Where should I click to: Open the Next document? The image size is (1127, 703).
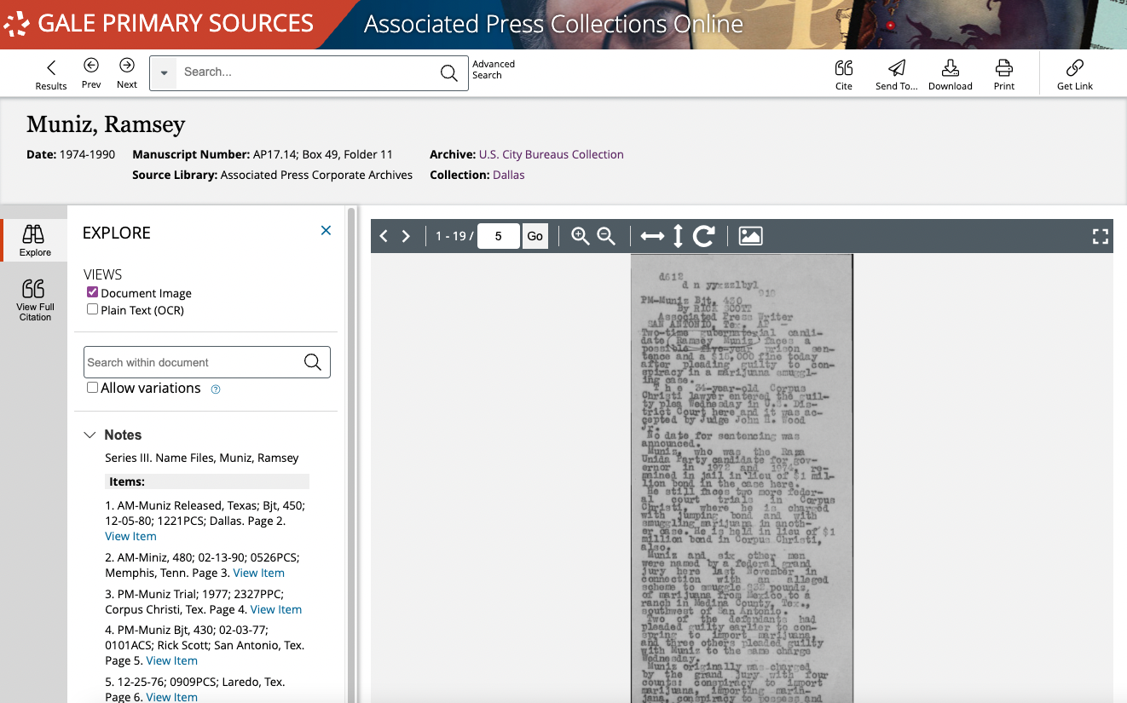click(x=127, y=73)
